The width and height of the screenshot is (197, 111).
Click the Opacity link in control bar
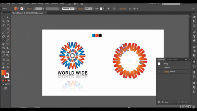coord(81,9)
